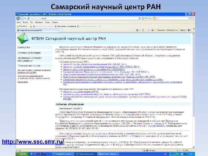
Task: Open the Файл menu
Action: tap(19, 23)
